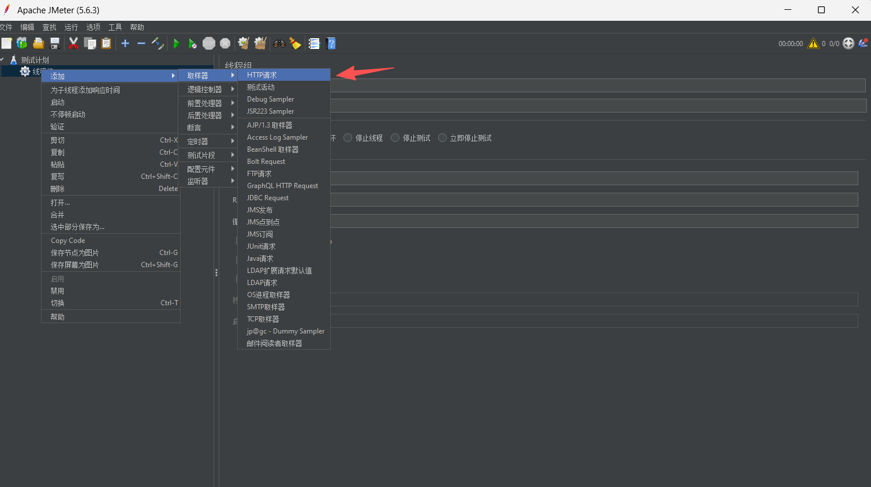Select the 立即停止测试 radio button

click(x=442, y=138)
